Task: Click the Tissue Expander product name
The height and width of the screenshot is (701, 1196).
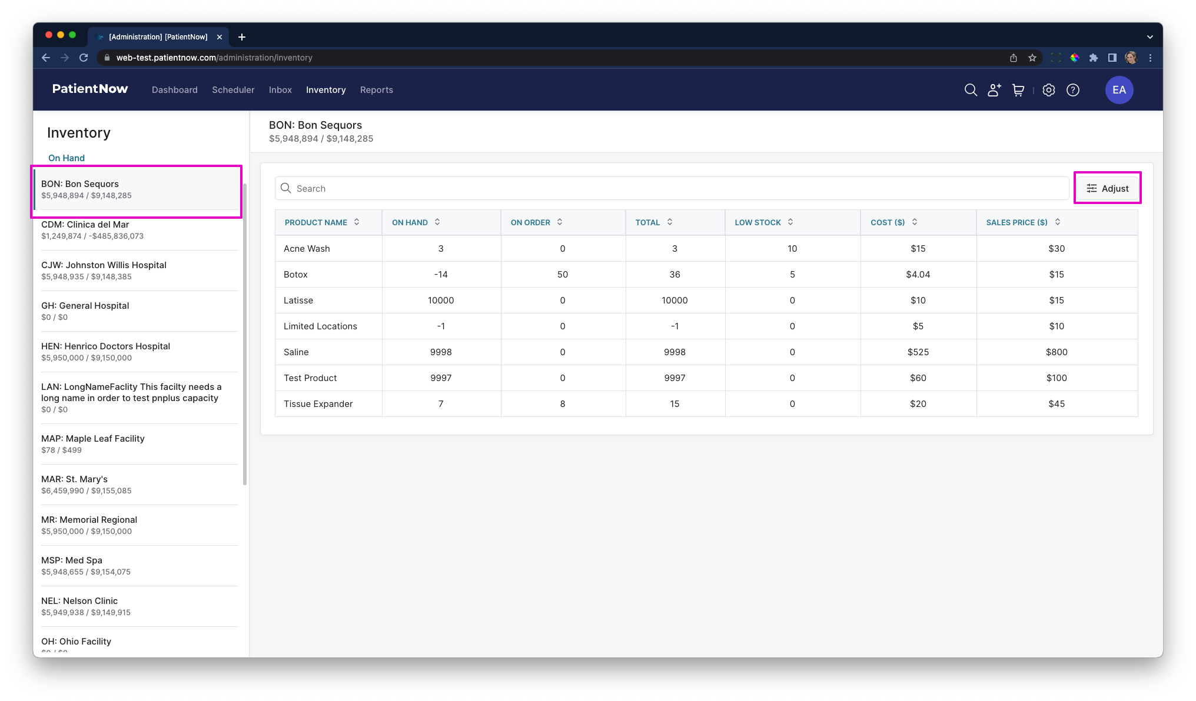Action: tap(318, 404)
